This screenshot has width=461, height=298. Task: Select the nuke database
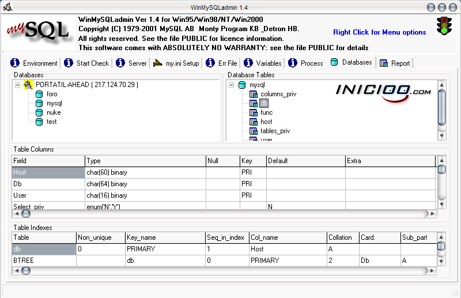coord(54,112)
